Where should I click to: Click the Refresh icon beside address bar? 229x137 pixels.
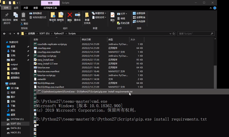[174, 34]
